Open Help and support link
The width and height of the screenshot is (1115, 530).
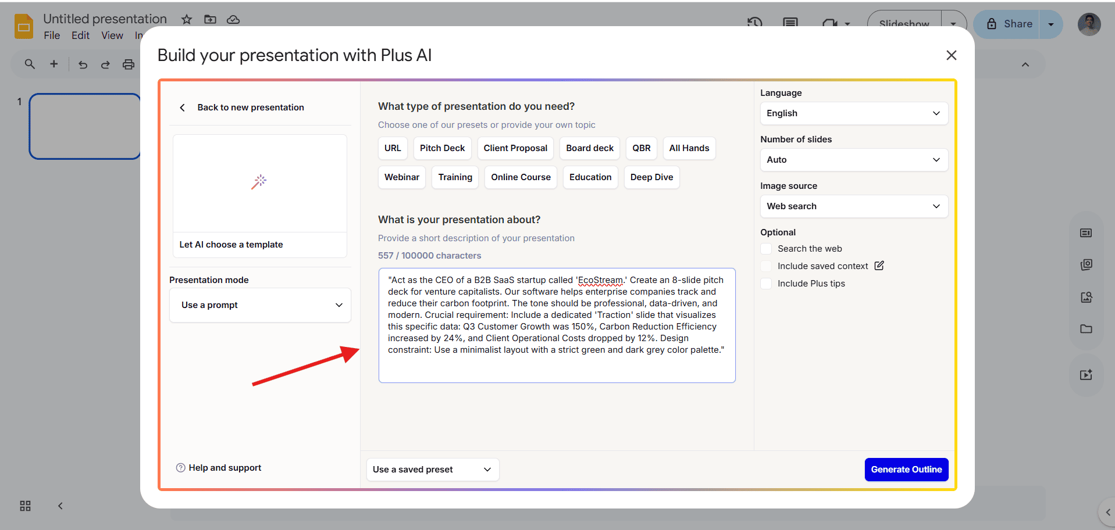coord(219,468)
